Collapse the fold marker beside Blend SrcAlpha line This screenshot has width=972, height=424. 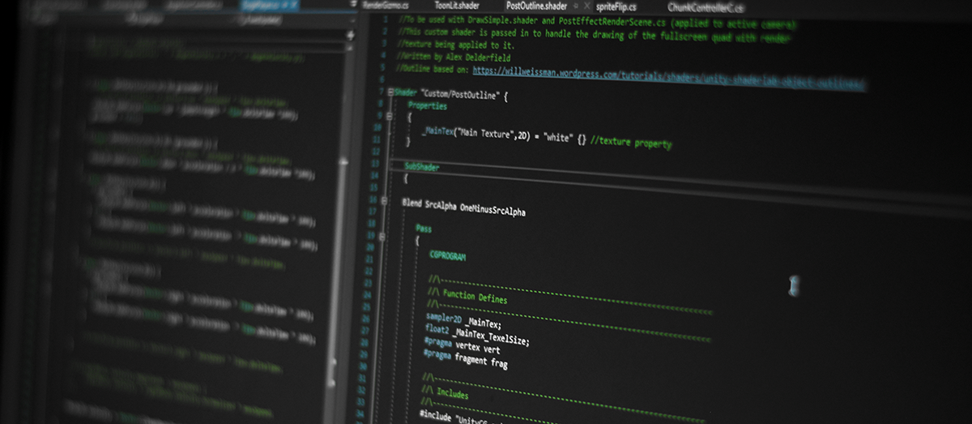tap(383, 199)
